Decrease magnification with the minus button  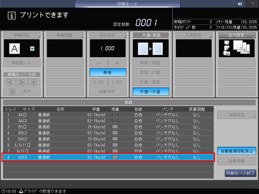click(99, 63)
